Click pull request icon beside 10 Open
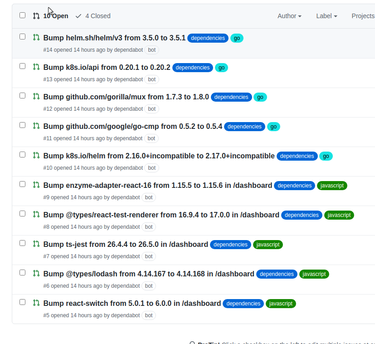 click(x=36, y=16)
